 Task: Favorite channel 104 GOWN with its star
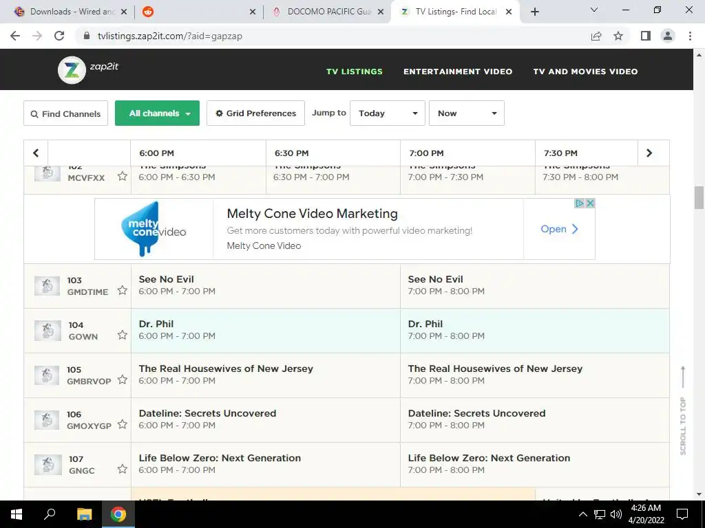(x=123, y=335)
